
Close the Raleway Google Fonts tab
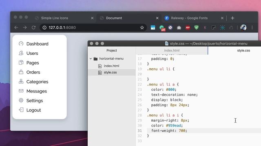coord(222,18)
